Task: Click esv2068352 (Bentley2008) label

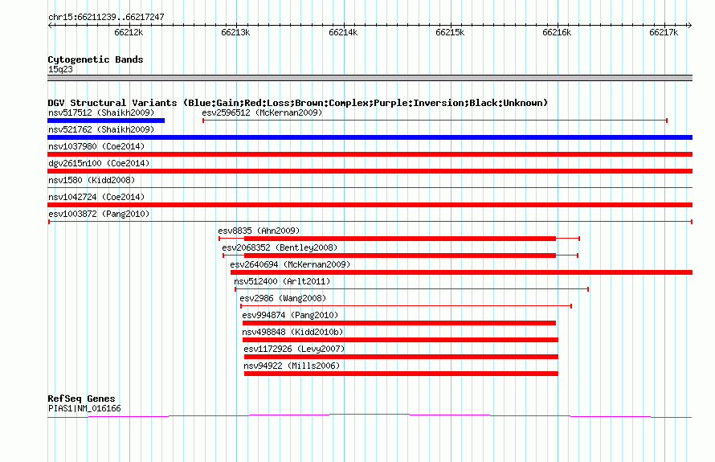Action: pyautogui.click(x=280, y=247)
